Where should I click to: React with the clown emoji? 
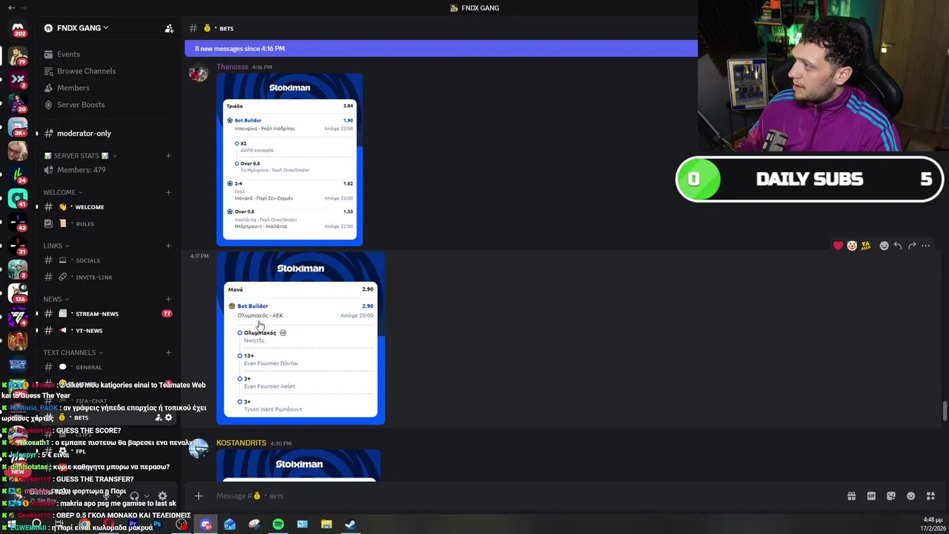click(852, 245)
